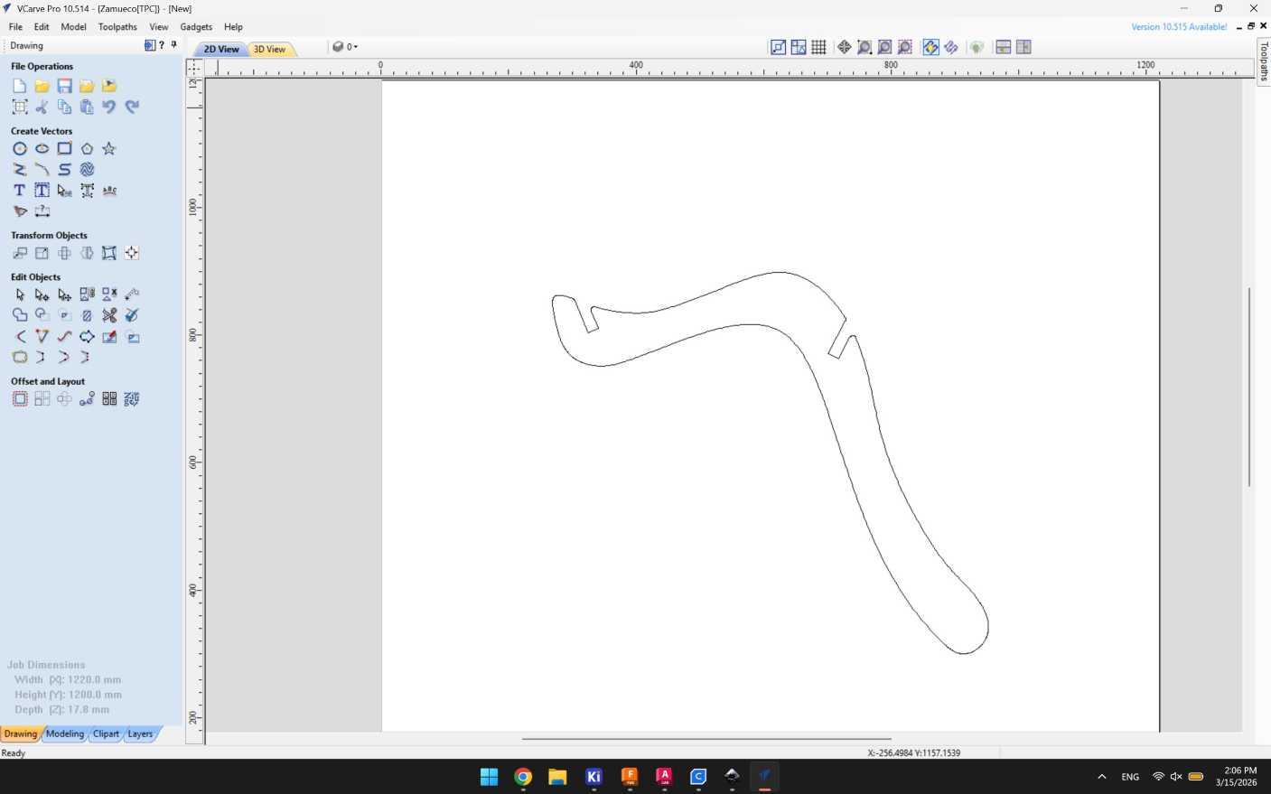The width and height of the screenshot is (1271, 794).
Task: Open the Dimension tool
Action: 42,210
